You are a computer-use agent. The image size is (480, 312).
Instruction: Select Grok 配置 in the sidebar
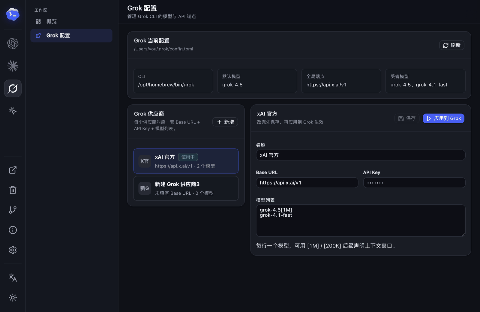click(71, 35)
